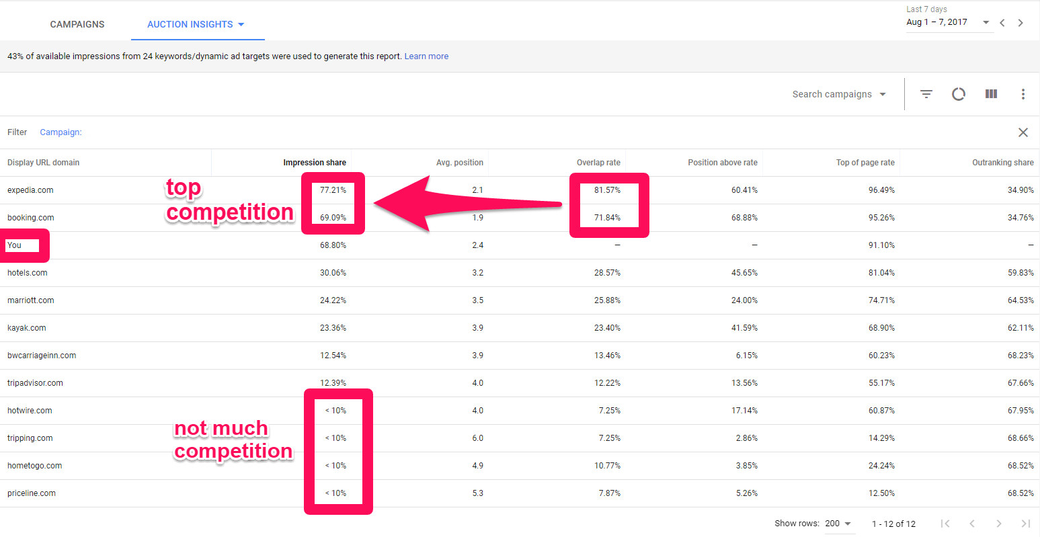This screenshot has height=537, width=1040.
Task: Click booking.com overlap rate 71.84%
Action: point(607,218)
